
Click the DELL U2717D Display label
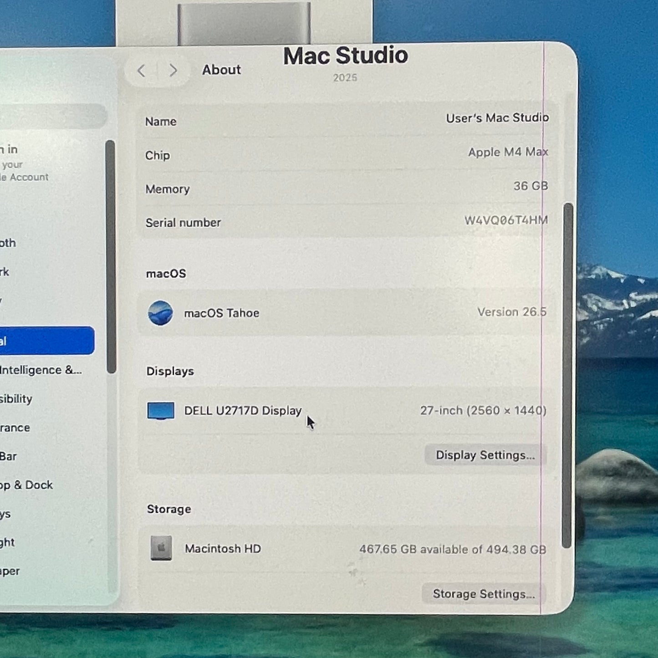point(243,411)
